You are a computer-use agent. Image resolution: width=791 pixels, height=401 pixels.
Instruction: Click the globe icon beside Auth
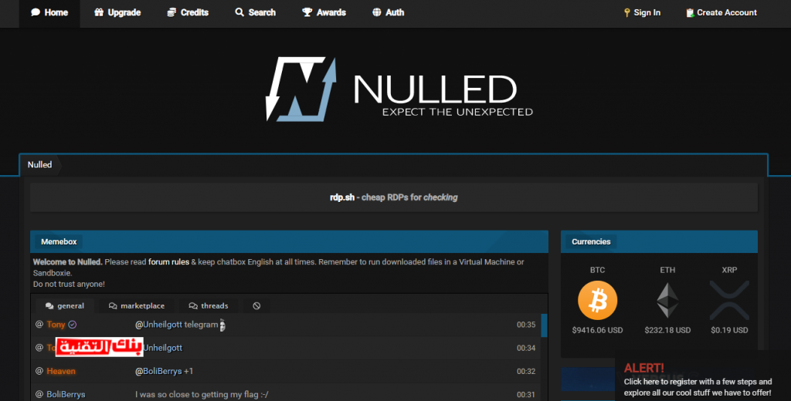[x=377, y=12]
